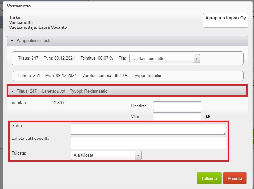Click the Autoparts Import Oy supplier box
Viewport: 254px width, 189px height.
(x=225, y=20)
